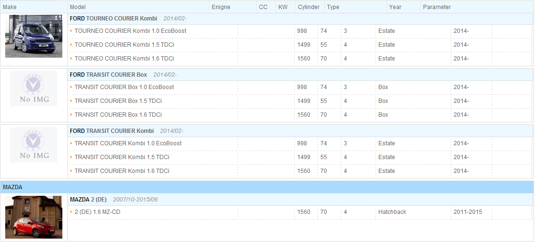Open MAZDA 2 (DE) heading link
535x242 pixels.
(x=89, y=199)
